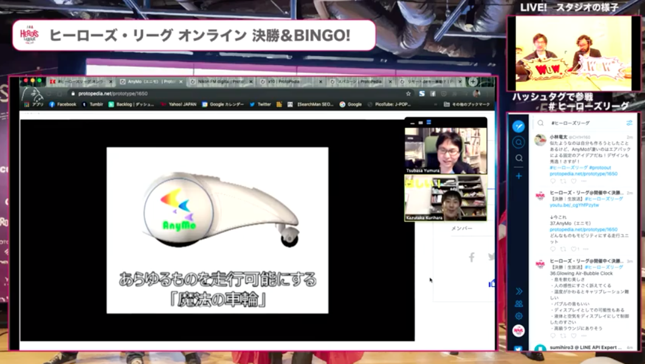The image size is (645, 364).
Task: Add a column with the plus icon
Action: tap(519, 176)
